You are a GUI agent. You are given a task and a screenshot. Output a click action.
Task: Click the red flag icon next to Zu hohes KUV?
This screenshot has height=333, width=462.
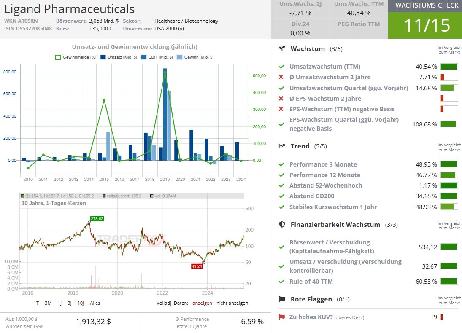[282, 317]
